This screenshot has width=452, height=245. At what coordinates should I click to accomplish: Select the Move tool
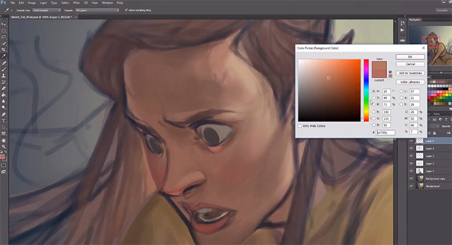[4, 24]
